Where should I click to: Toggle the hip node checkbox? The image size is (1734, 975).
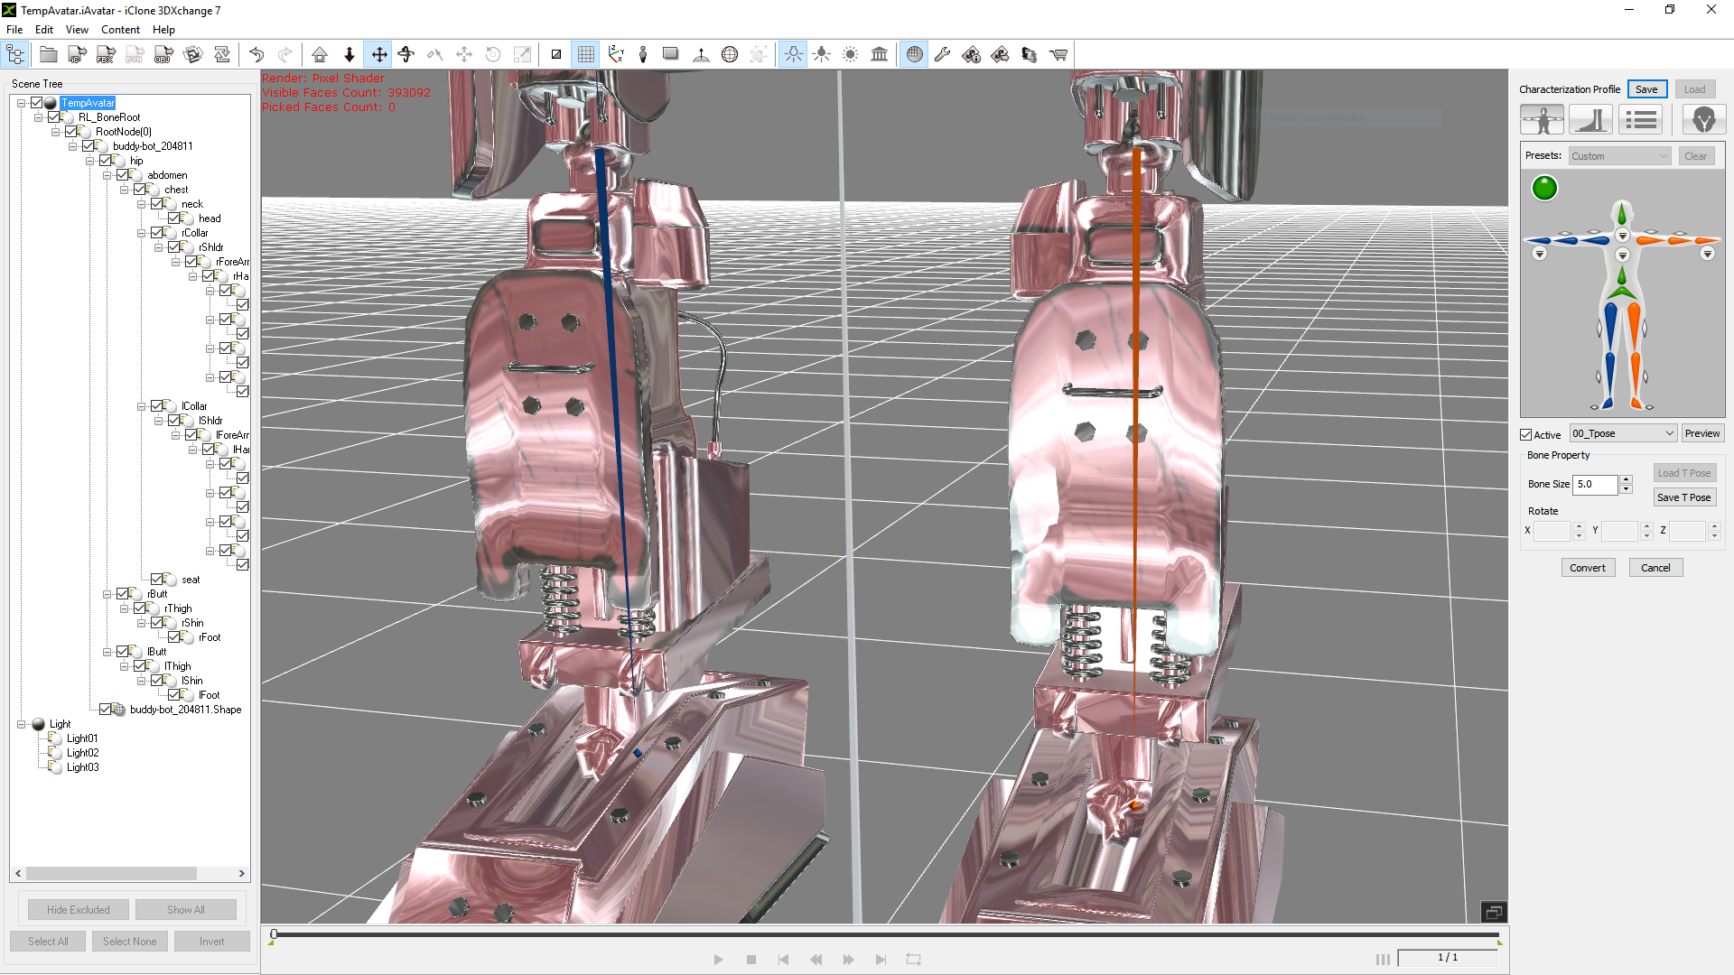106,161
